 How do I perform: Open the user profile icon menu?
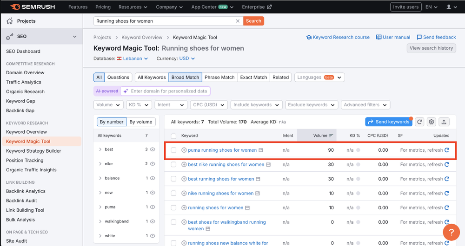452,7
